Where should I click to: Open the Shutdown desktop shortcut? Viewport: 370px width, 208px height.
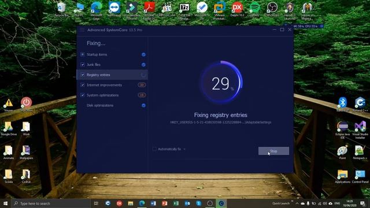point(26,105)
